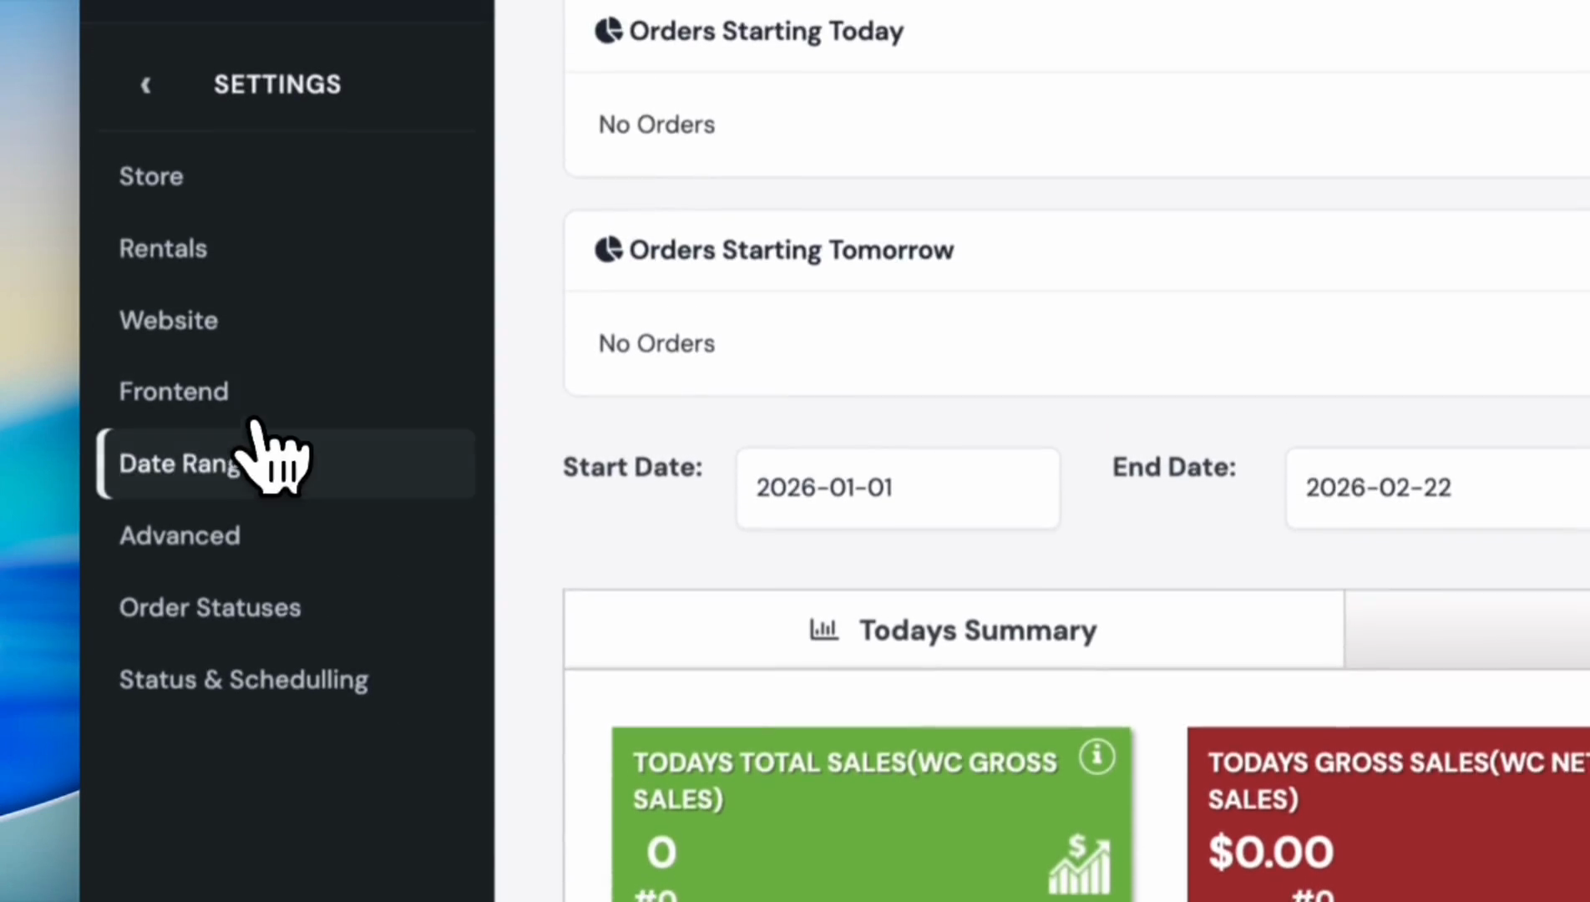Open Status & Schedulling settings
The width and height of the screenshot is (1590, 902).
click(x=243, y=680)
